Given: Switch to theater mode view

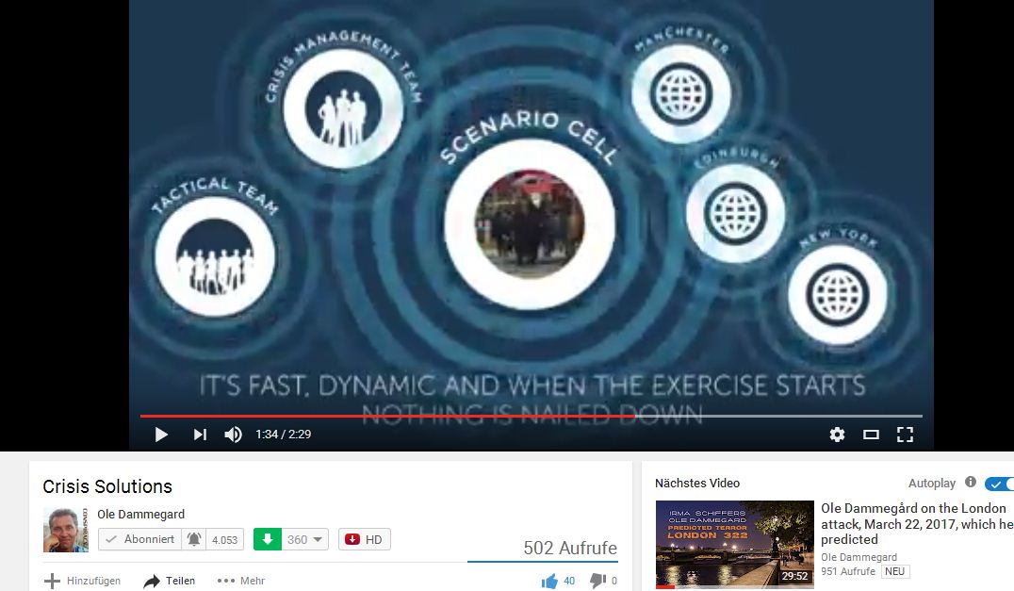Looking at the screenshot, I should click(x=871, y=435).
